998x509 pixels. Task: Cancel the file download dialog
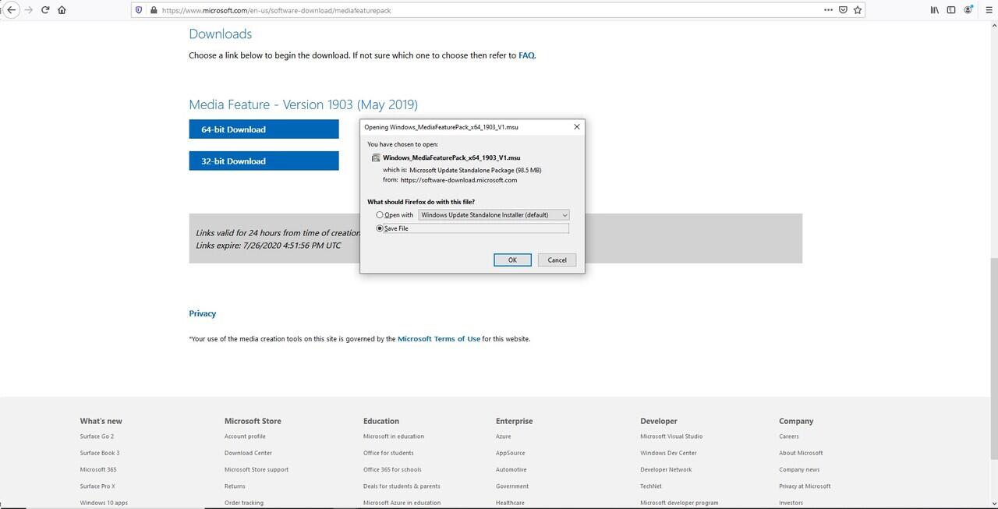(557, 260)
